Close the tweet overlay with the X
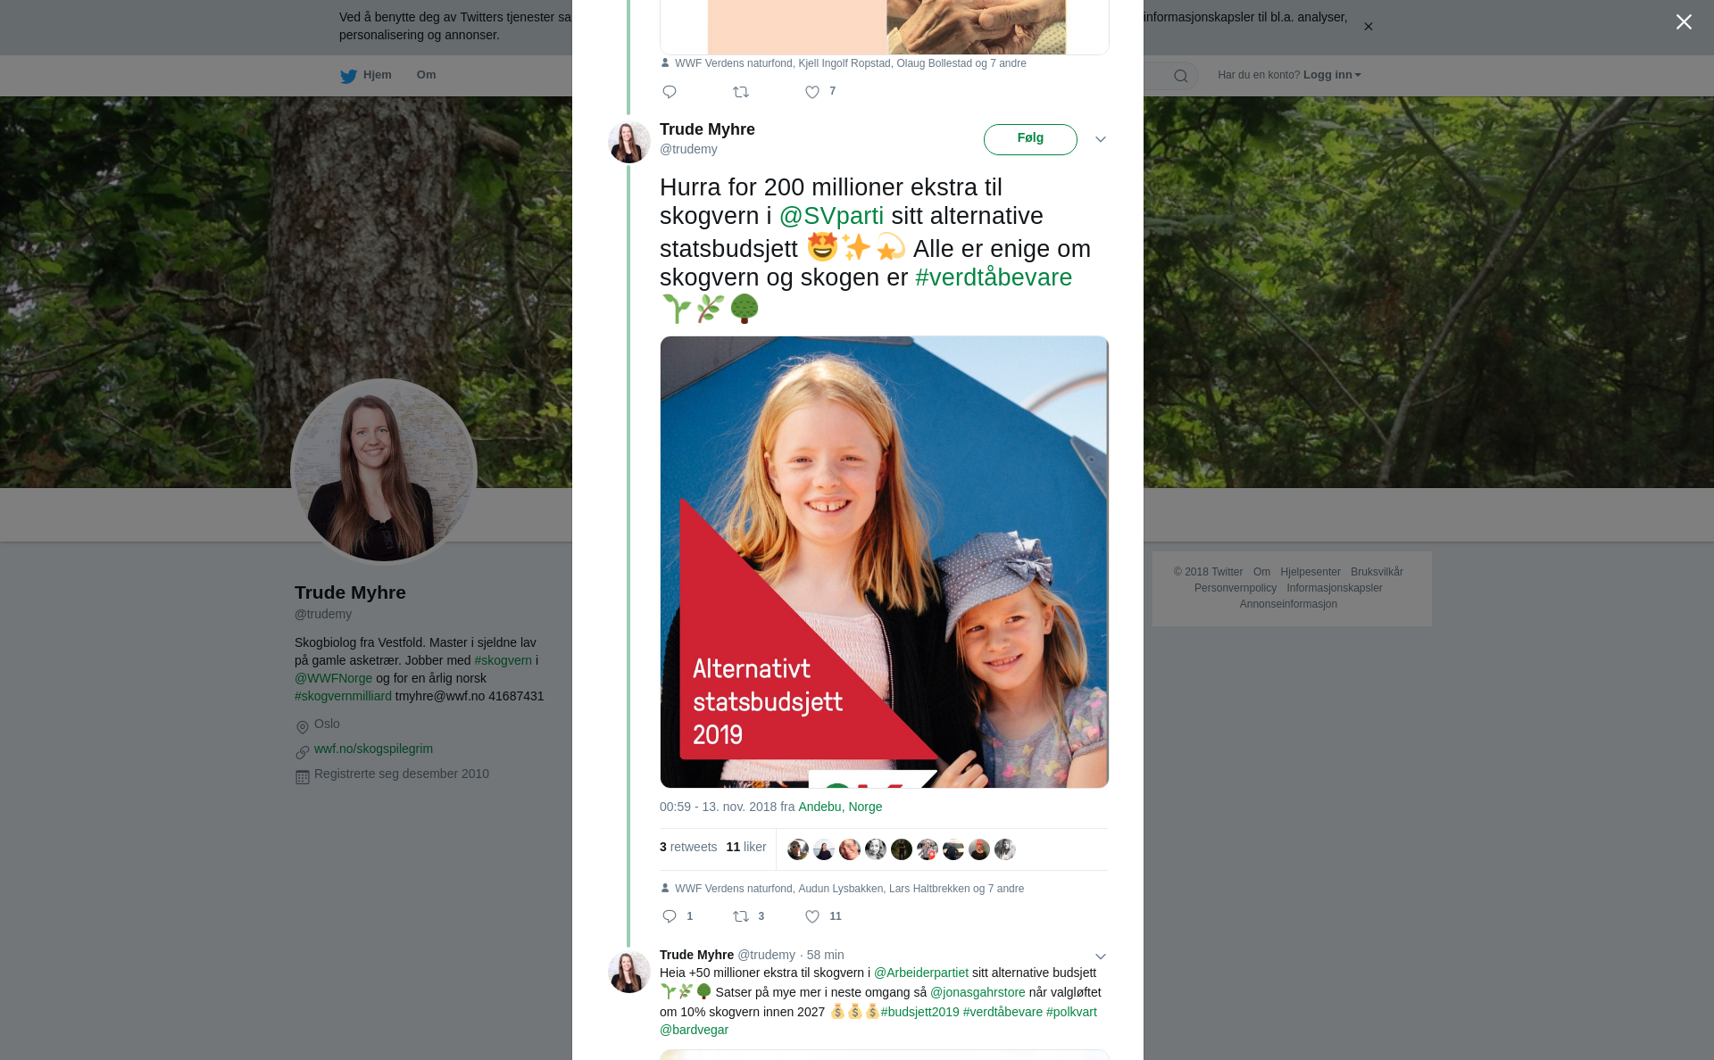 (x=1684, y=22)
